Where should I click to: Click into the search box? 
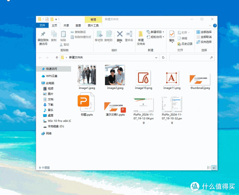click(x=192, y=58)
